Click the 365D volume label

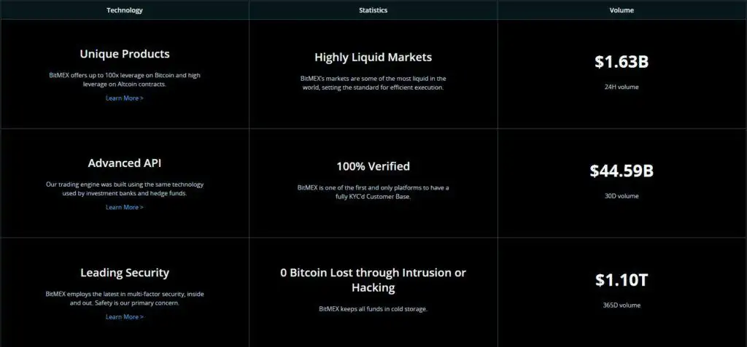pyautogui.click(x=622, y=305)
